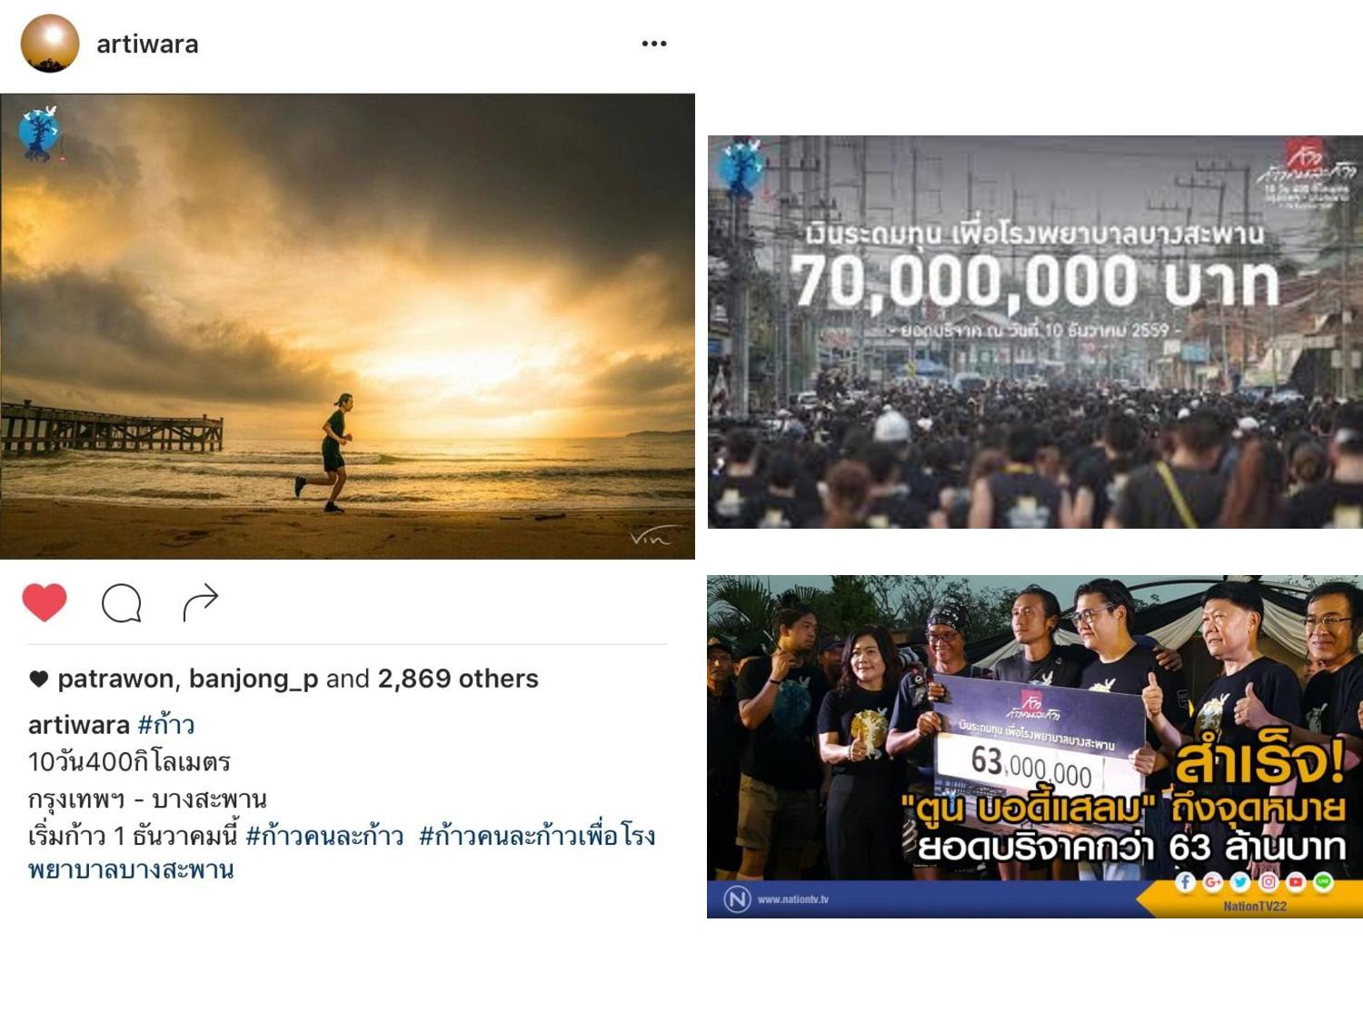Open the patrawon liker profile
1363x1022 pixels.
coord(115,679)
